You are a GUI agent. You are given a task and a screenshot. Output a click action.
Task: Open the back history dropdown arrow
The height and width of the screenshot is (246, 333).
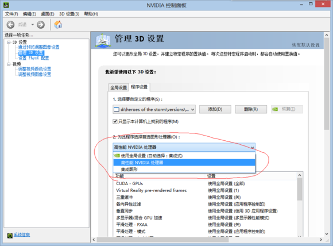point(33,25)
